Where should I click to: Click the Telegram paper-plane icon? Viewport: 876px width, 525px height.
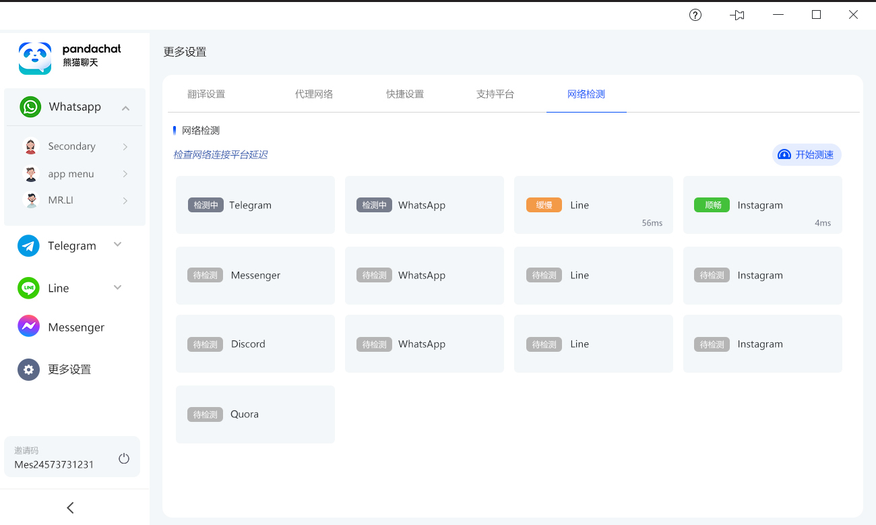coord(28,246)
